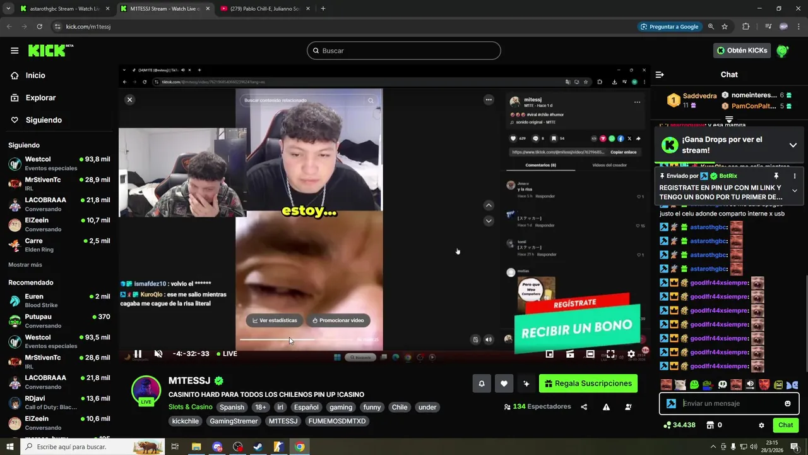Open a new browser tab

(x=323, y=9)
